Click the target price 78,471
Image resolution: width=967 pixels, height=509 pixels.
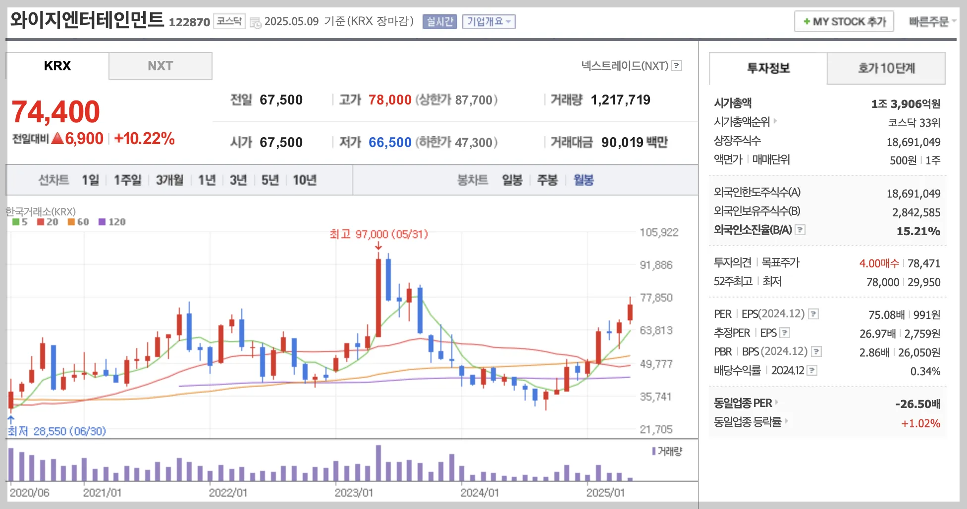click(924, 263)
